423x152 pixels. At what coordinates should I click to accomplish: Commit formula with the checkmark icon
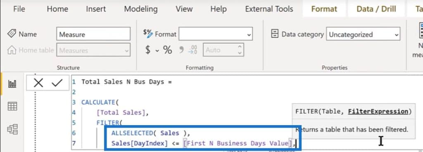point(57,83)
